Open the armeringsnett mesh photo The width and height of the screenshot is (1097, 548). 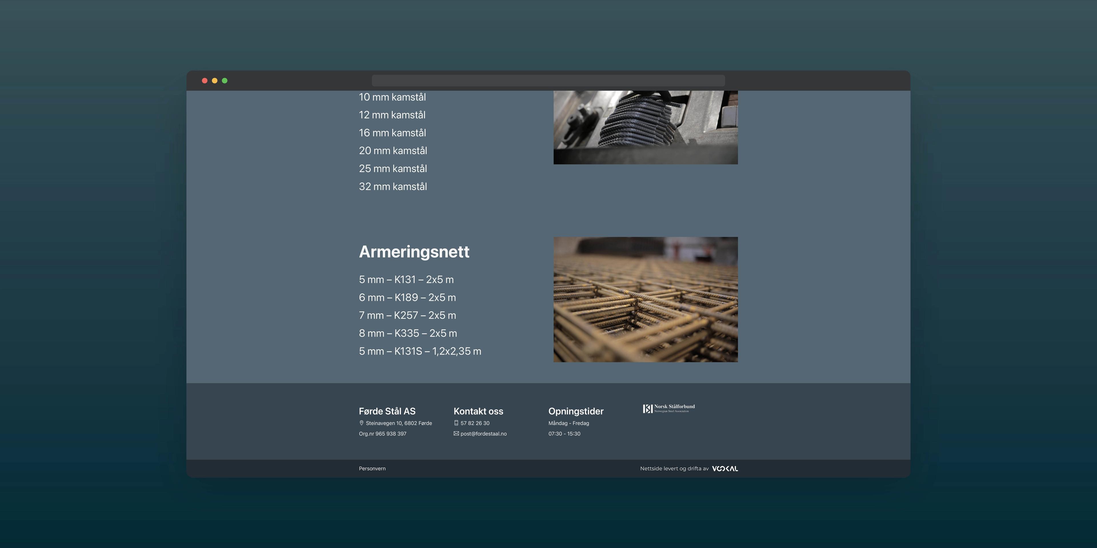[x=646, y=299]
